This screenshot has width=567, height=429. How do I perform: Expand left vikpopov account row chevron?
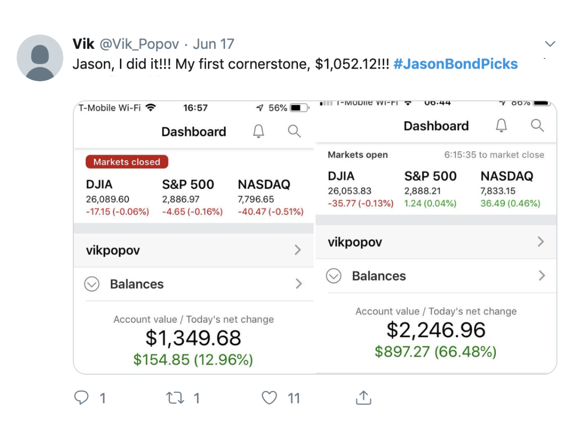[x=297, y=250]
